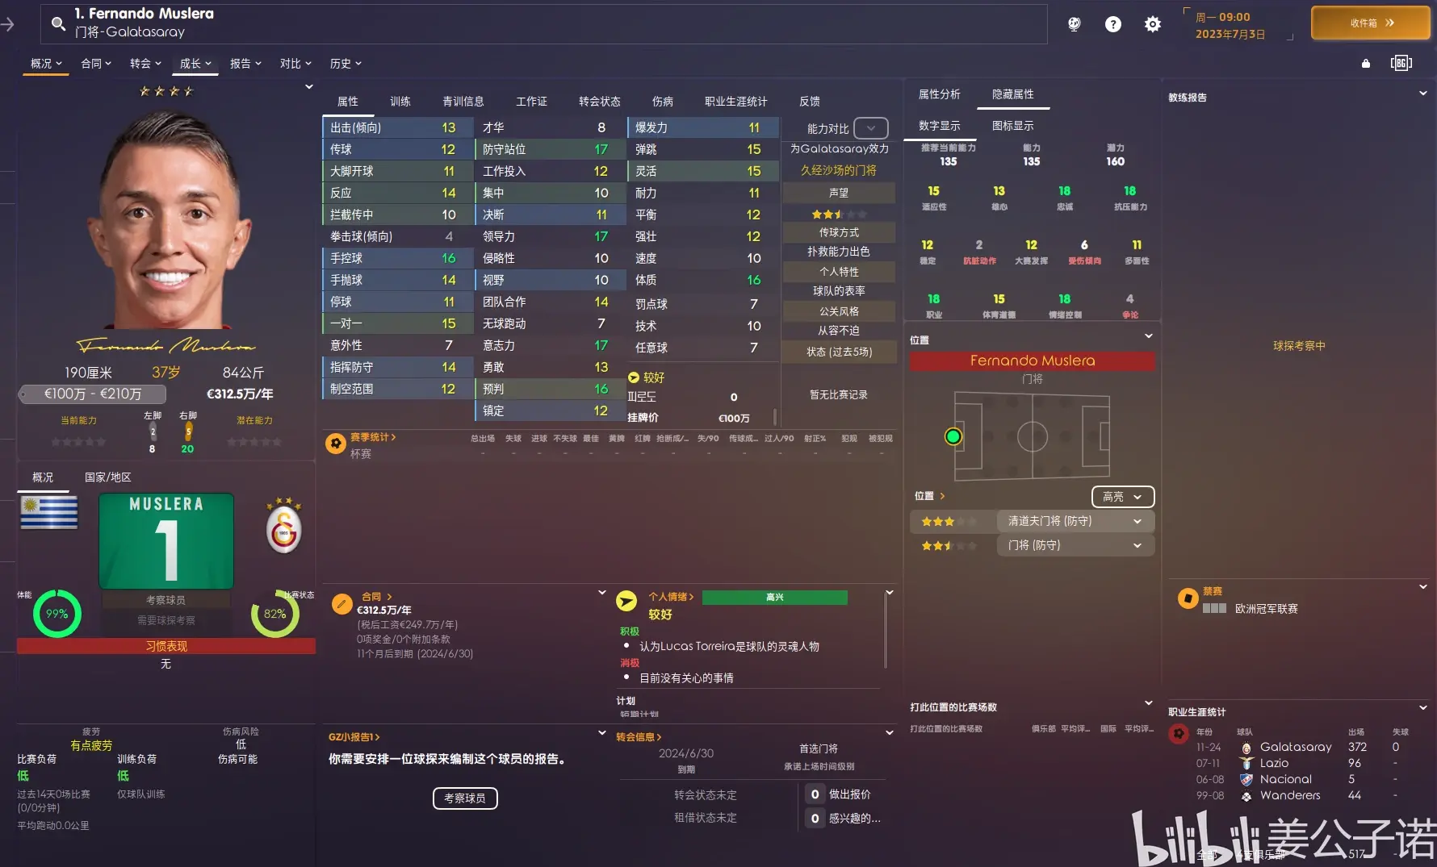Click the player name search field
1437x867 pixels.
[x=544, y=23]
